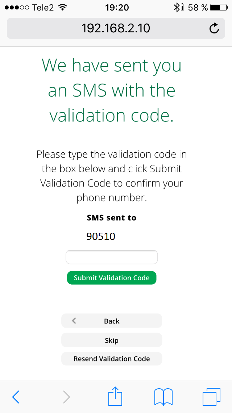232x413 pixels.
Task: Tap Safari's forward arrow
Action: coord(66,397)
